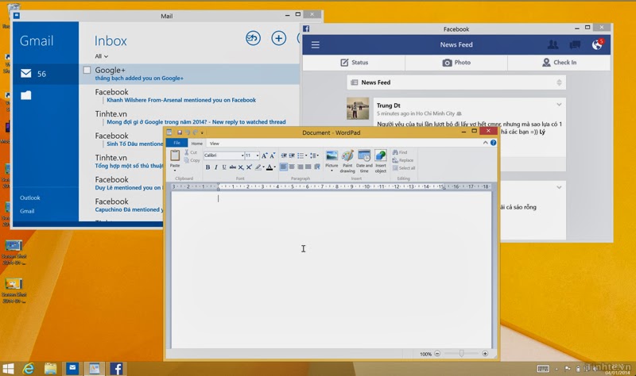Click the Paste clipboard icon
The width and height of the screenshot is (636, 376).
coord(175,155)
